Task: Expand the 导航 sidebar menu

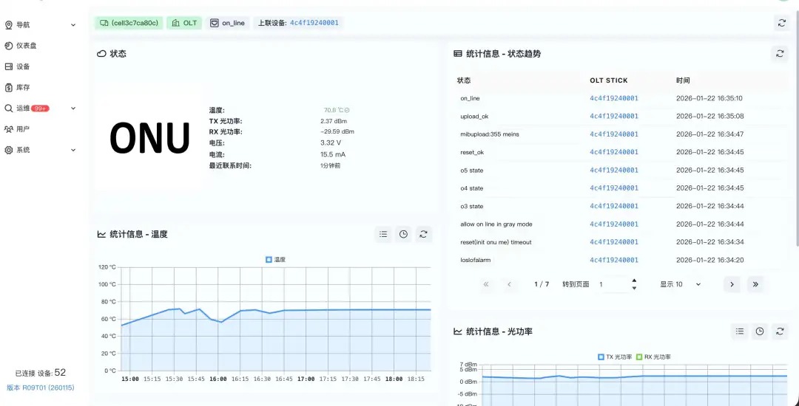Action: [x=40, y=25]
